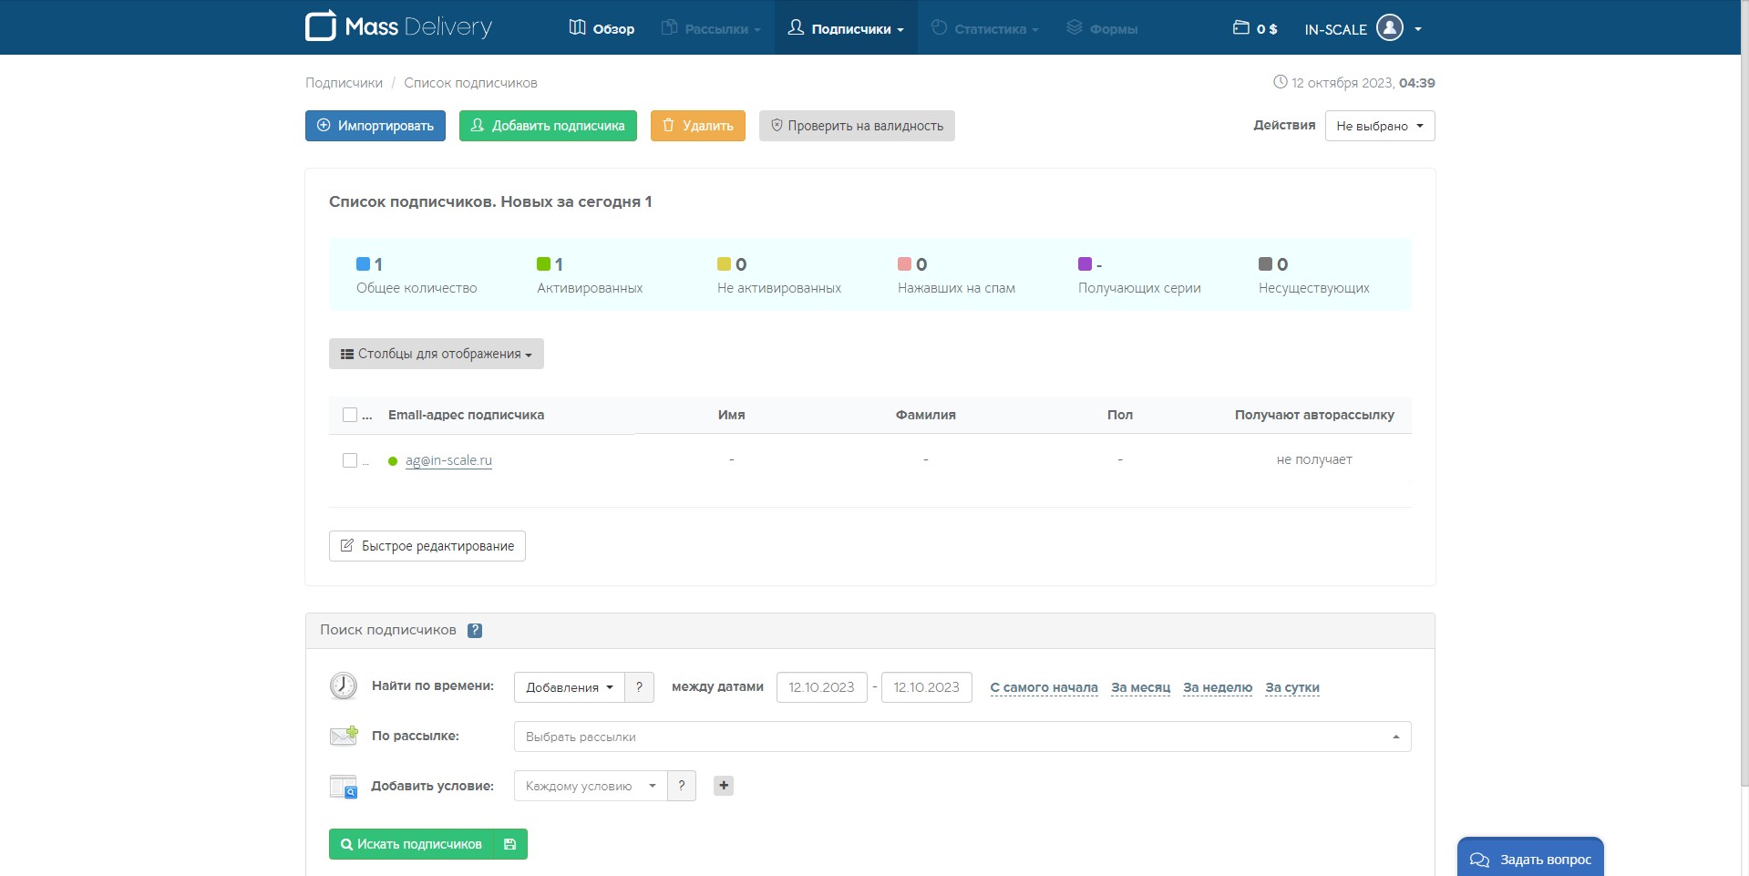Click the end date input field
1749x876 pixels.
click(927, 687)
